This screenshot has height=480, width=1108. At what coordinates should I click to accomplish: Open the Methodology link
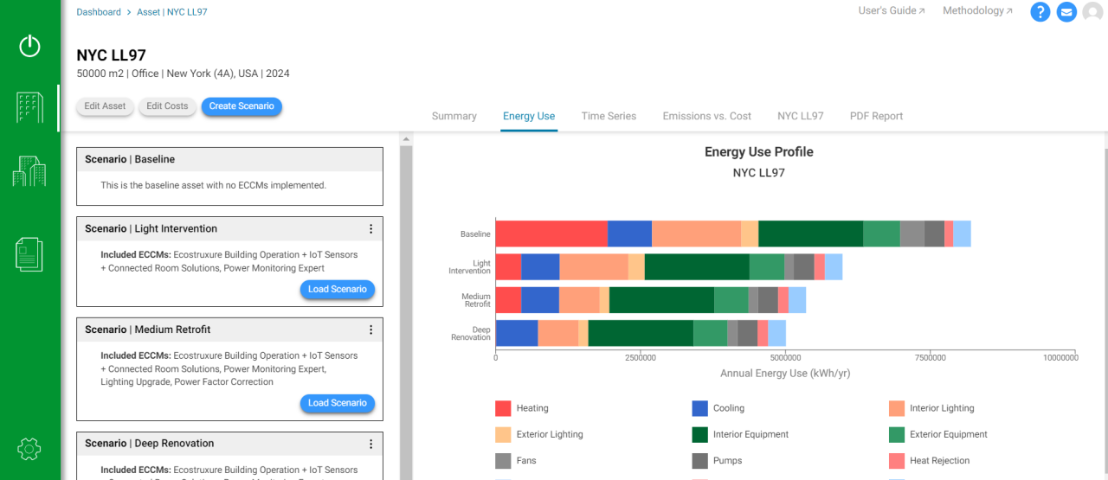pyautogui.click(x=977, y=11)
